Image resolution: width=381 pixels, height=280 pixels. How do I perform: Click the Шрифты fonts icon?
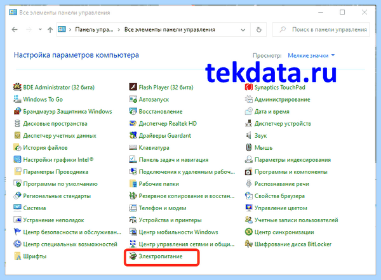[x=17, y=256]
